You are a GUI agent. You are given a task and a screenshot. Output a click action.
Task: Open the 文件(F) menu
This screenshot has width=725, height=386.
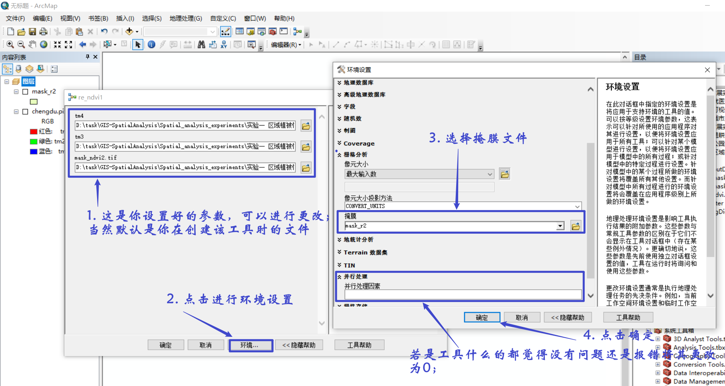[15, 18]
